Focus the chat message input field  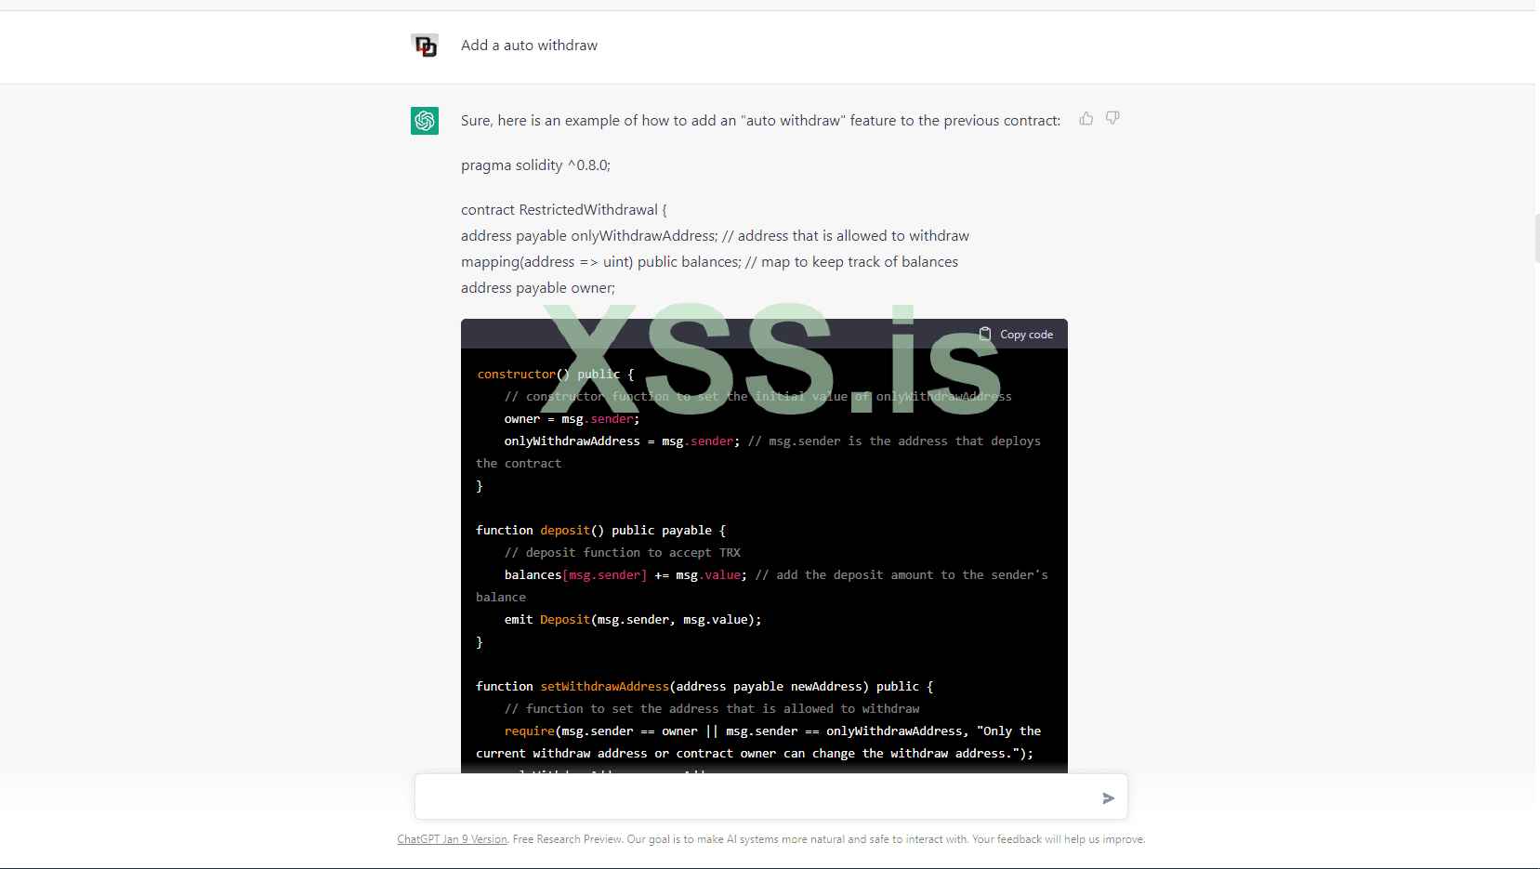(x=771, y=797)
